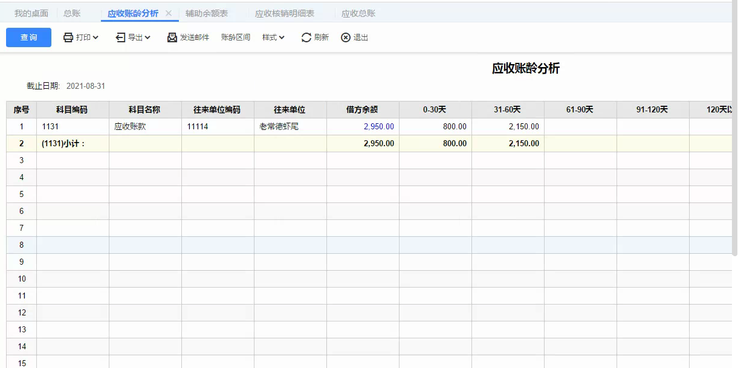
Task: Click the 退出 label
Action: (361, 37)
